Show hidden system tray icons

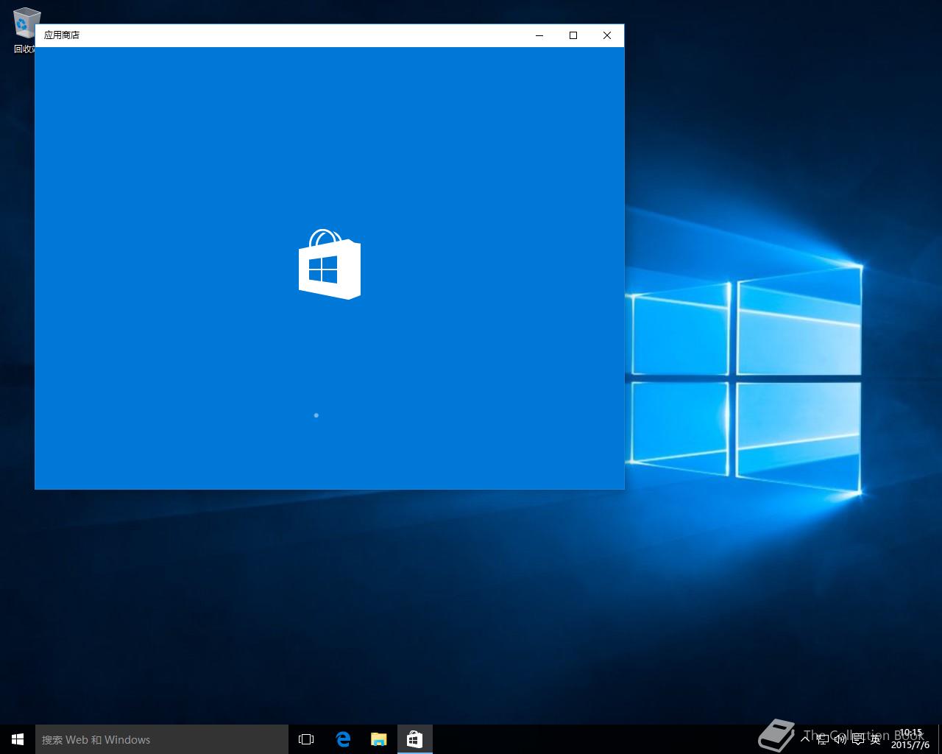805,739
